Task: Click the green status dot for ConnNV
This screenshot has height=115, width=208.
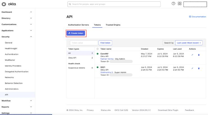Action: click(98, 54)
